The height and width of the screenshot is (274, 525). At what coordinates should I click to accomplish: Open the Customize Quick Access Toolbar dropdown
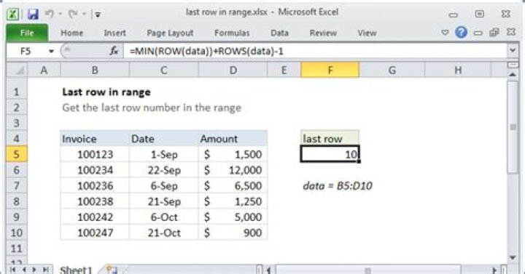(x=98, y=15)
